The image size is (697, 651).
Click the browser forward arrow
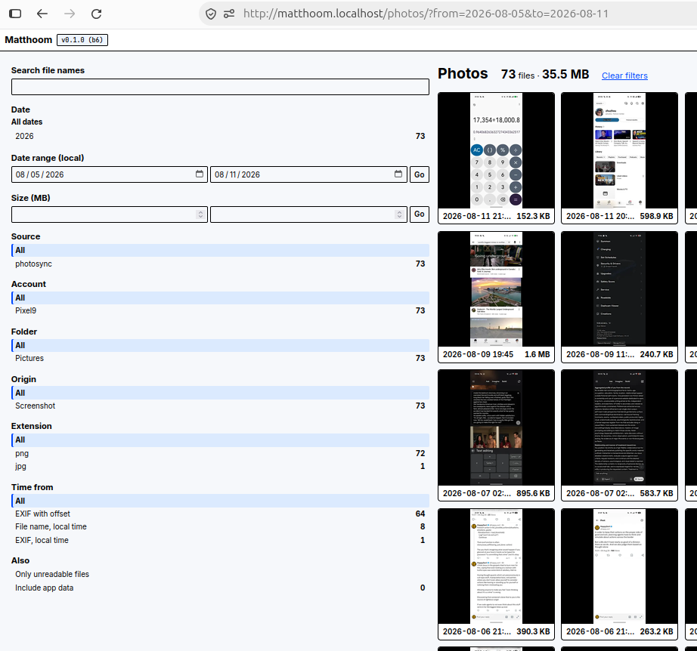click(x=70, y=14)
